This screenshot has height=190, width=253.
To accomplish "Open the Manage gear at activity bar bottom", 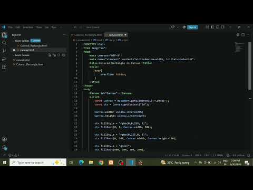I will point(5,148).
